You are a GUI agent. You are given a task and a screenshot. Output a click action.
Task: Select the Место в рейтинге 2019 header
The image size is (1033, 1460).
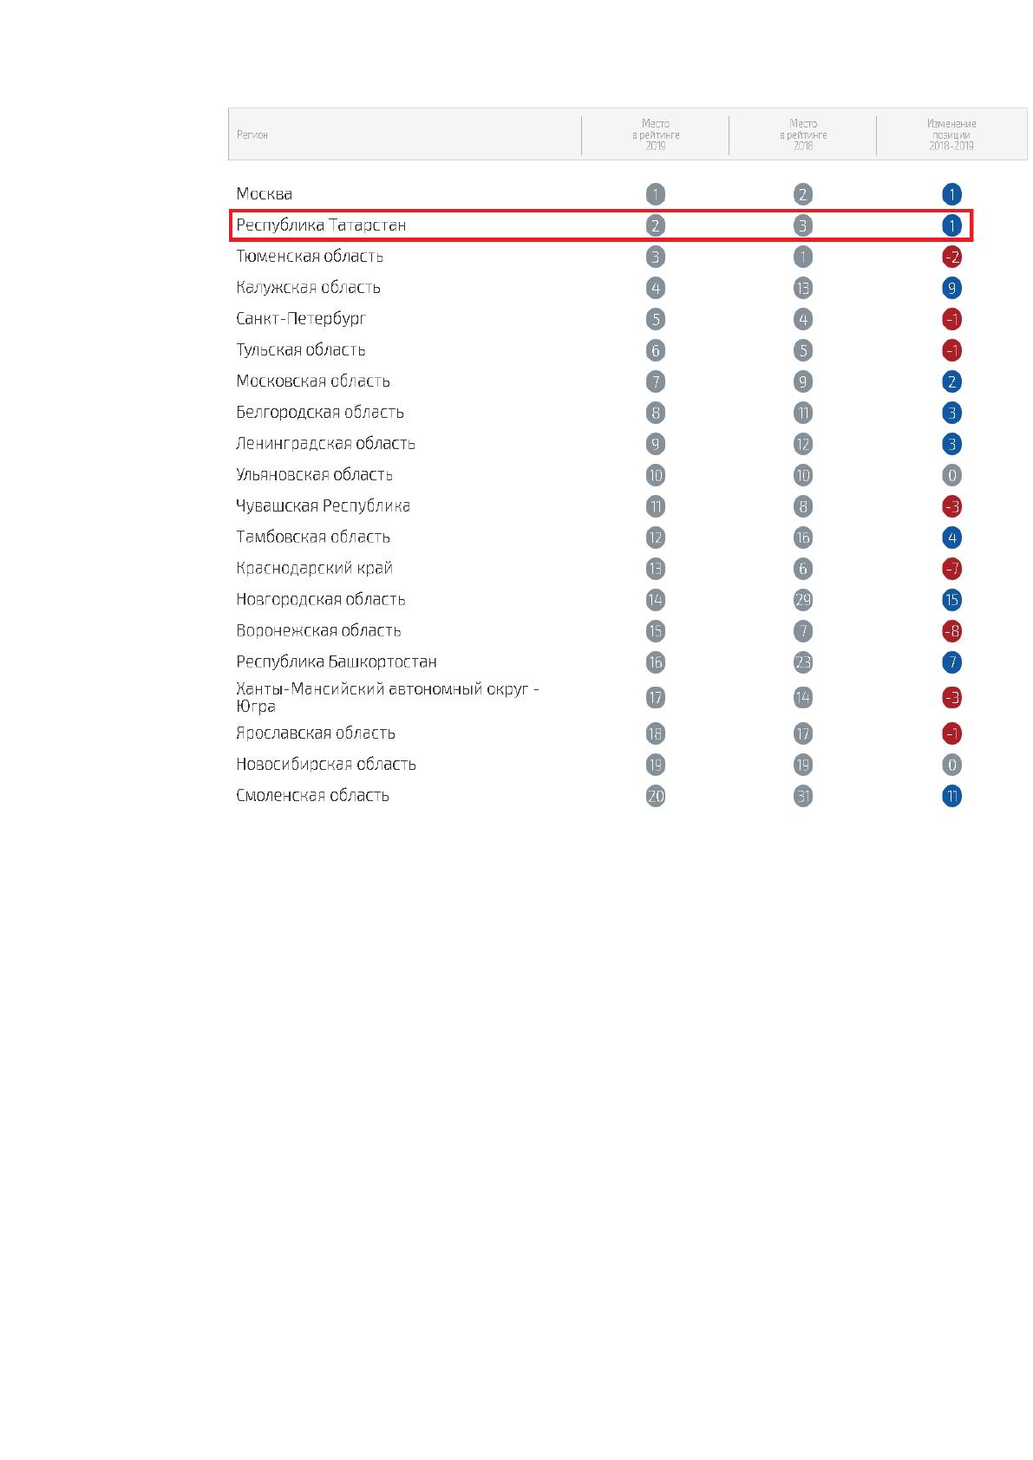click(656, 134)
